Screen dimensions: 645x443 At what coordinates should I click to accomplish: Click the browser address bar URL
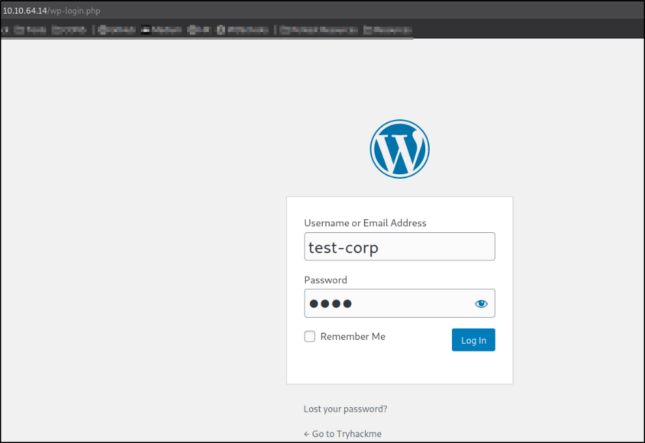tap(52, 10)
